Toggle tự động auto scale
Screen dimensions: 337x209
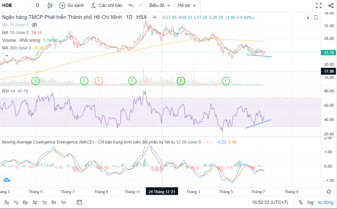(x=325, y=202)
